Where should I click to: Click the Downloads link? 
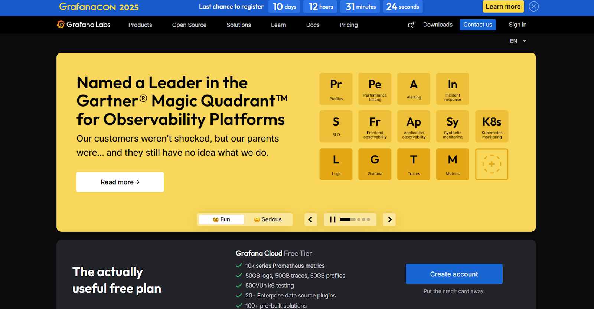[438, 25]
